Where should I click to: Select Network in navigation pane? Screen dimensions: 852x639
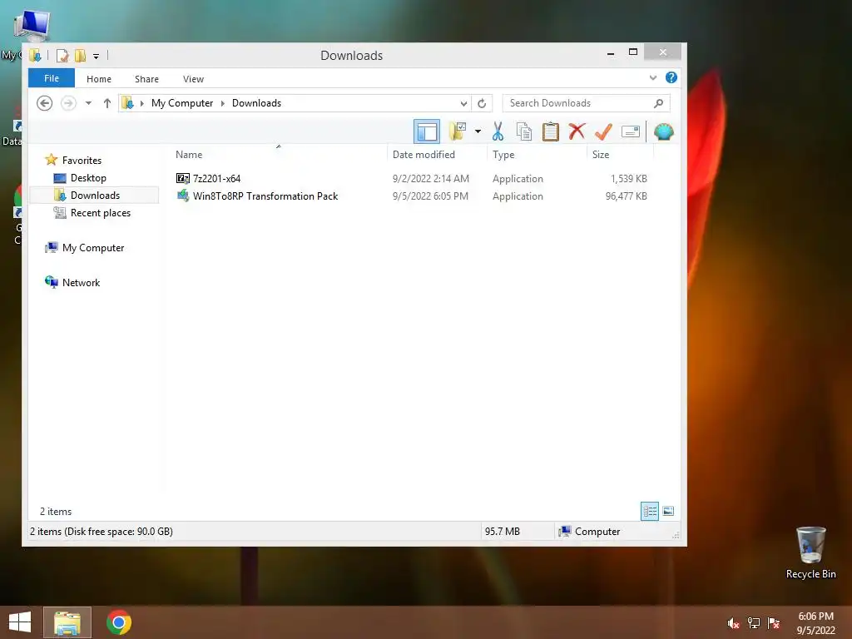pos(81,283)
